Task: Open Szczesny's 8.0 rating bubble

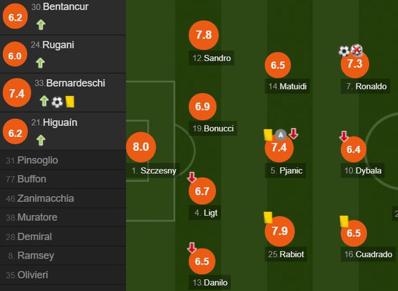Action: 141,148
